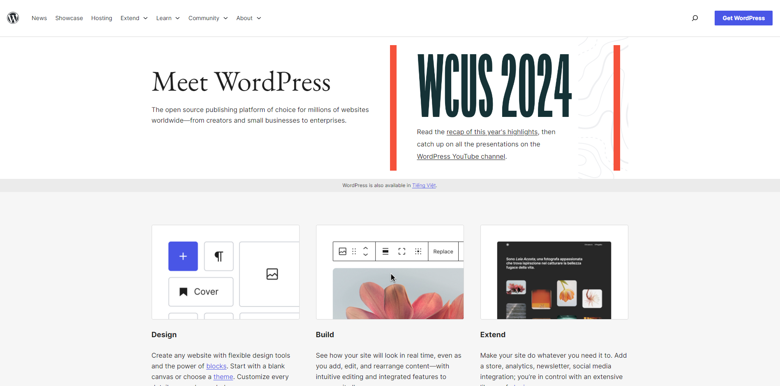Expand the Community menu dropdown
The height and width of the screenshot is (386, 780).
pos(208,18)
